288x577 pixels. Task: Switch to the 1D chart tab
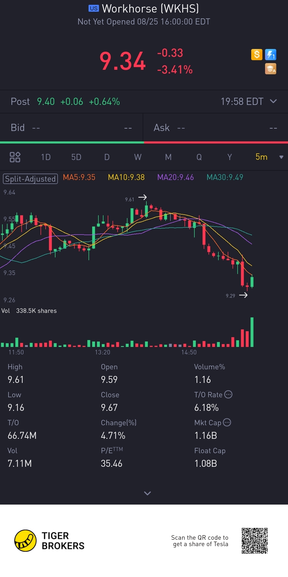pos(46,157)
